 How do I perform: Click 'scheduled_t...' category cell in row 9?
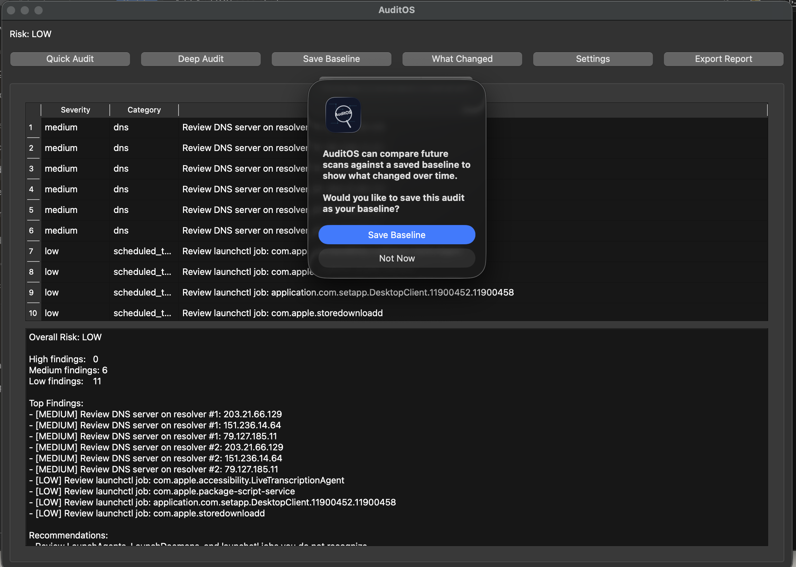(x=144, y=292)
